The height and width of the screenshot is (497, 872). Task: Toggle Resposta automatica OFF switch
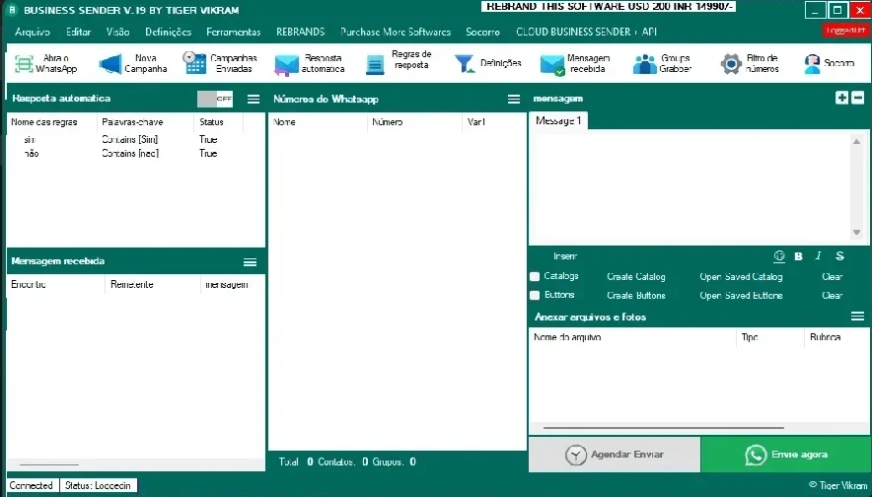point(215,99)
